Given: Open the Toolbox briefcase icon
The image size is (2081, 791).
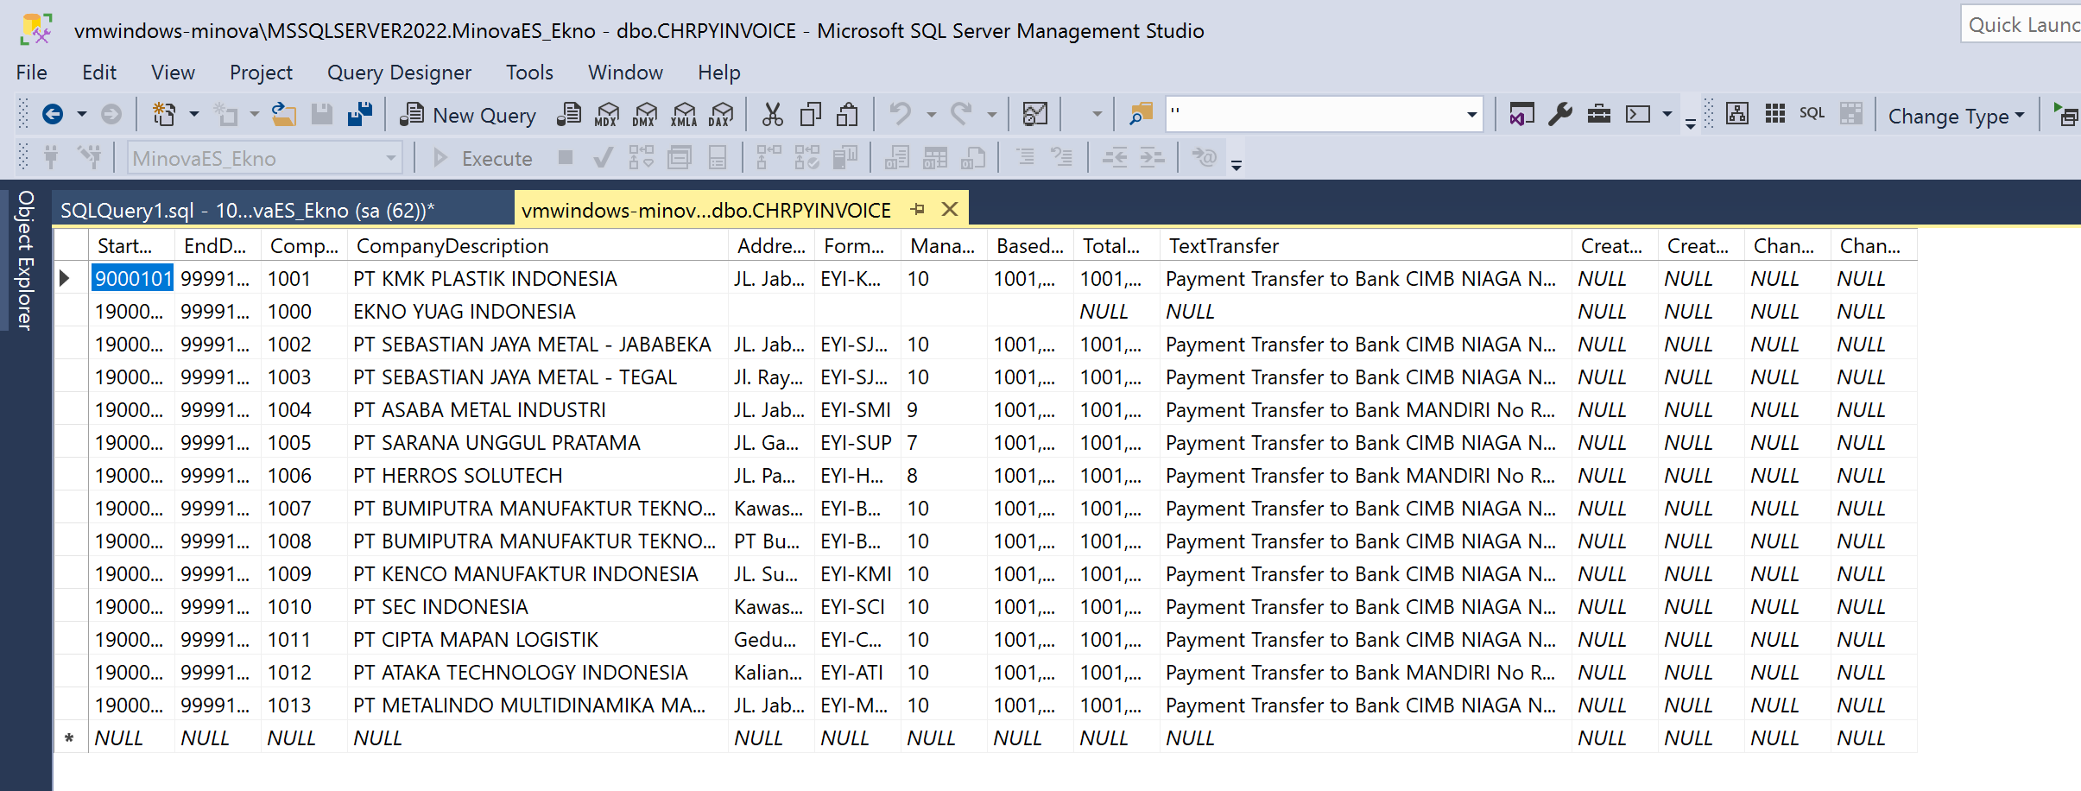Looking at the screenshot, I should click(1599, 114).
